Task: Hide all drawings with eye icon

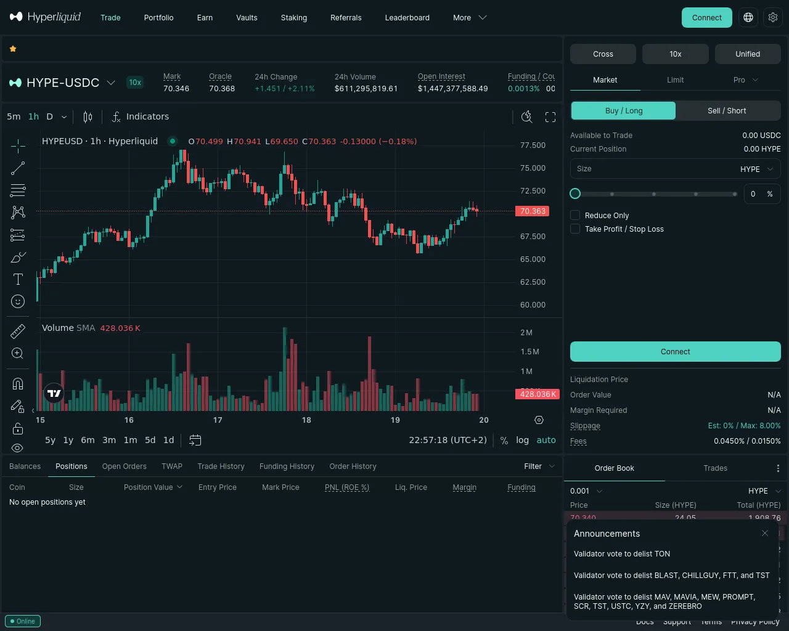Action: click(18, 448)
